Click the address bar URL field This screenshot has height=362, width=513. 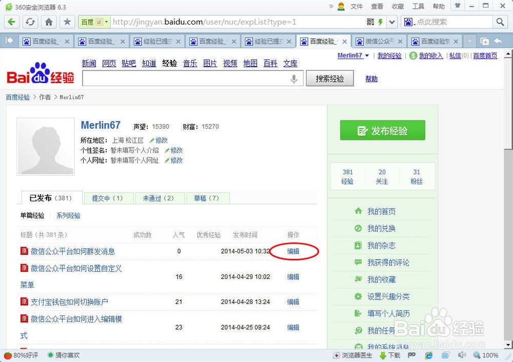coord(239,22)
